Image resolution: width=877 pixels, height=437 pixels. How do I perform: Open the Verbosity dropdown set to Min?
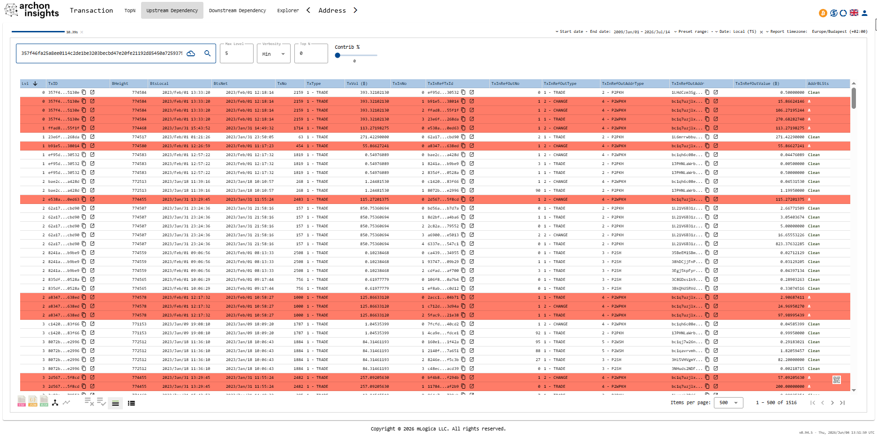pos(274,53)
